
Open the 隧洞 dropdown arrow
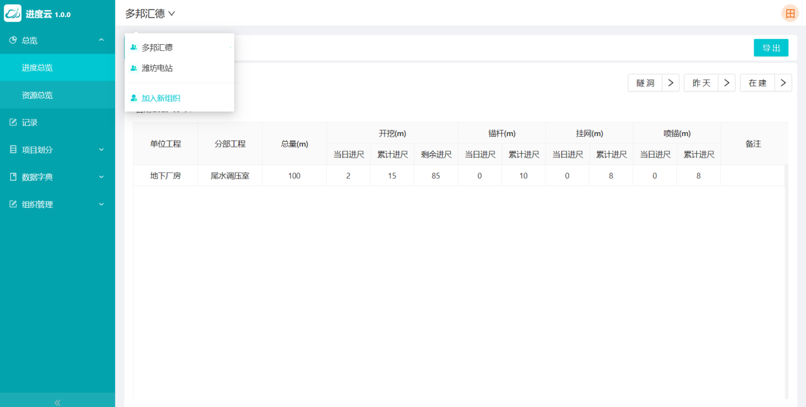click(x=671, y=83)
